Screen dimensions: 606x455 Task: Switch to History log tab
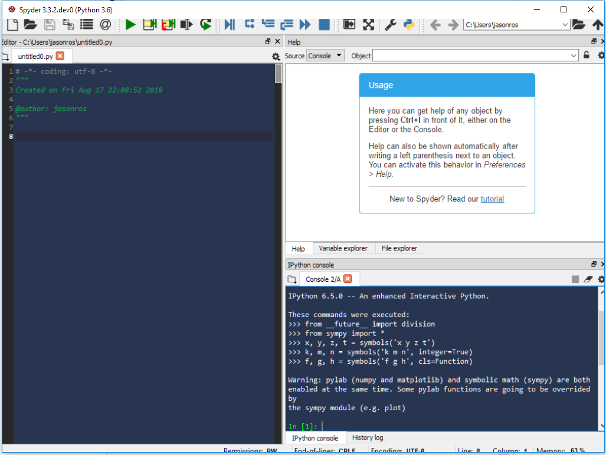(x=368, y=438)
